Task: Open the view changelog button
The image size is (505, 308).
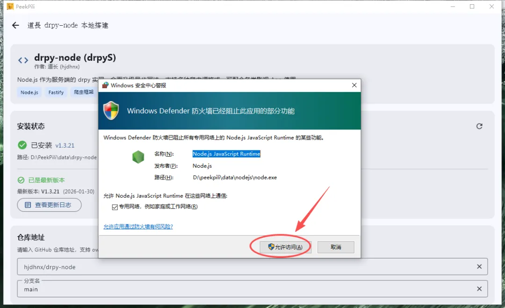Action: pos(49,205)
